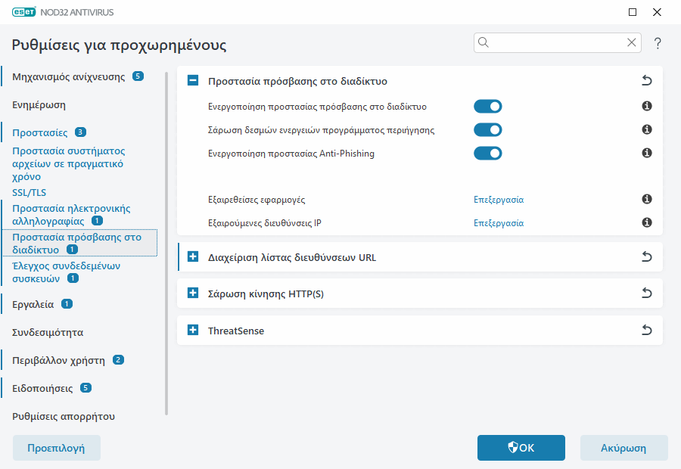Clear the search box with the X icon

tap(632, 43)
